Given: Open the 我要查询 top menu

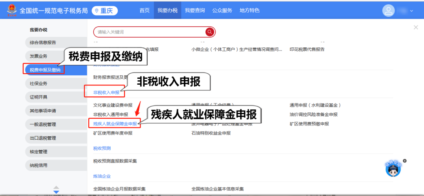Looking at the screenshot, I should (x=195, y=11).
